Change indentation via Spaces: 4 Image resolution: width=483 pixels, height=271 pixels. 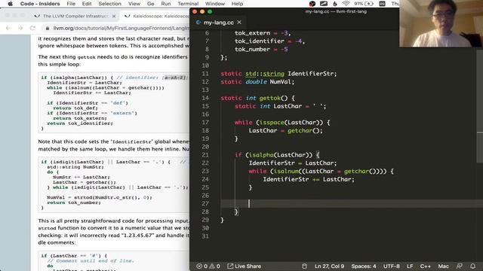pos(364,266)
